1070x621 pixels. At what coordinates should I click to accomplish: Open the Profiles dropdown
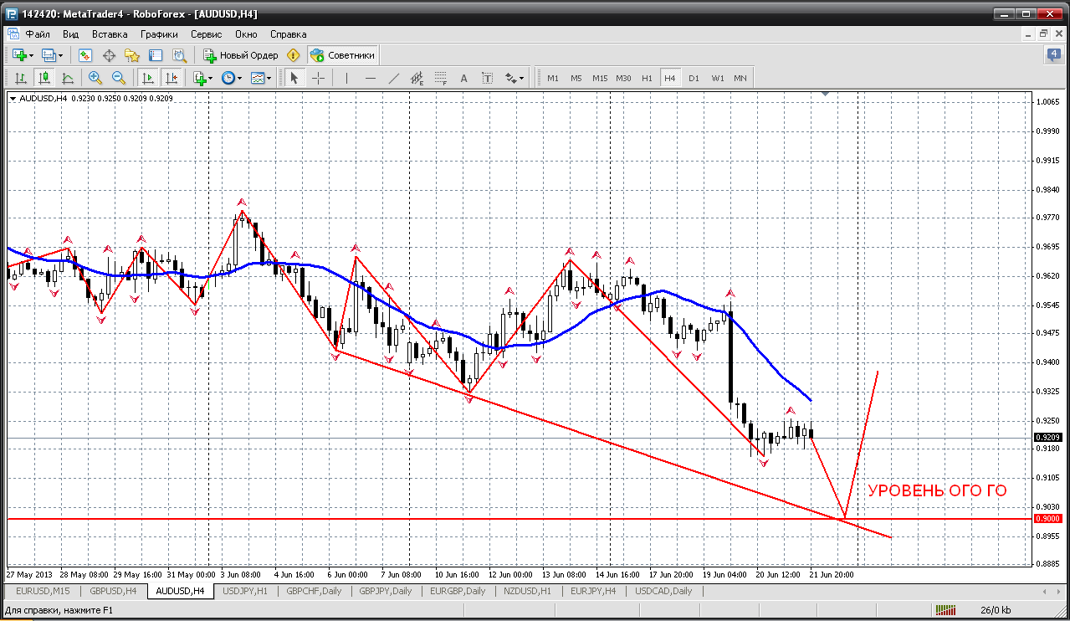[53, 55]
